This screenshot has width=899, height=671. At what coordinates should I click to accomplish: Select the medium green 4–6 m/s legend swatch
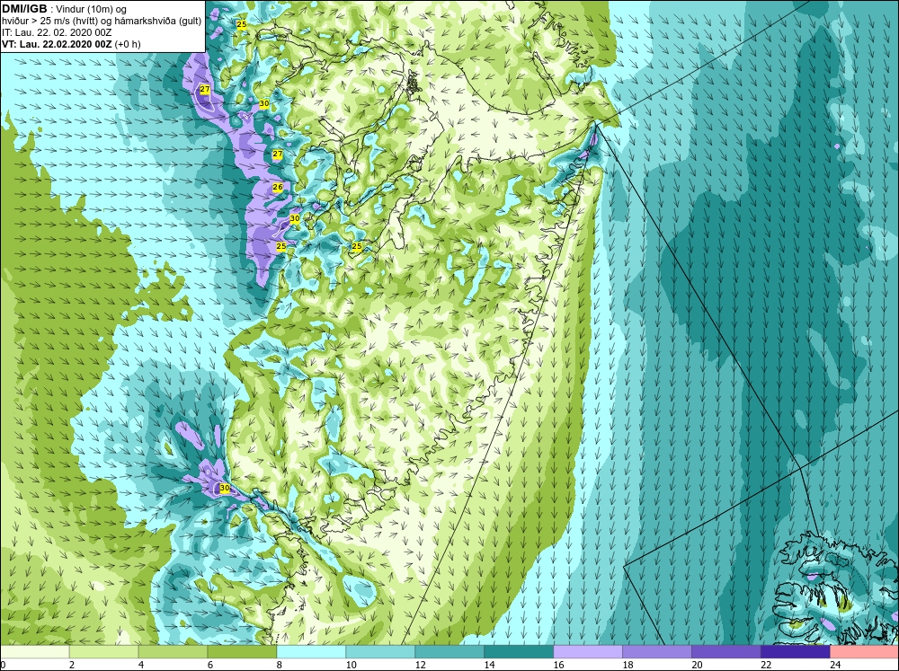click(x=173, y=652)
